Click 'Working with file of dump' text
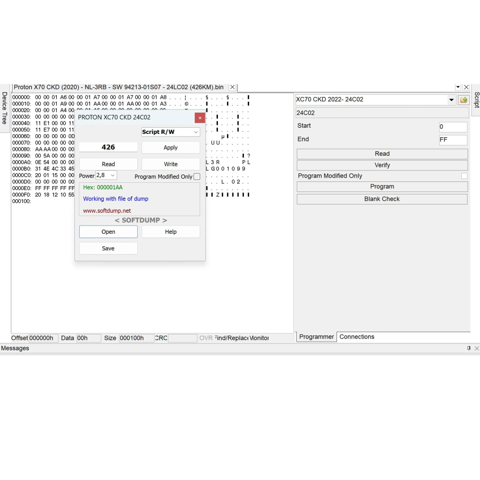Screen dimensions: 480x480 116,199
